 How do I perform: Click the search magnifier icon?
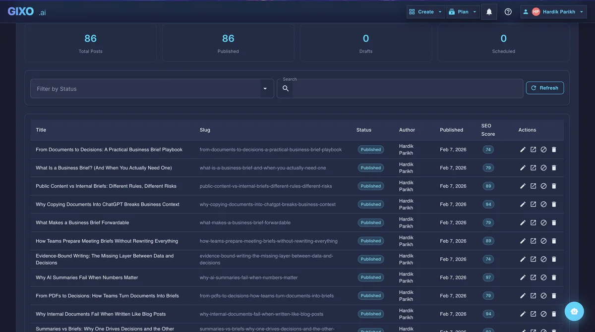[285, 88]
